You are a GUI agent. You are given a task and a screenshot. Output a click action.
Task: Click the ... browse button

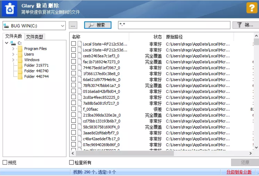click(x=73, y=26)
